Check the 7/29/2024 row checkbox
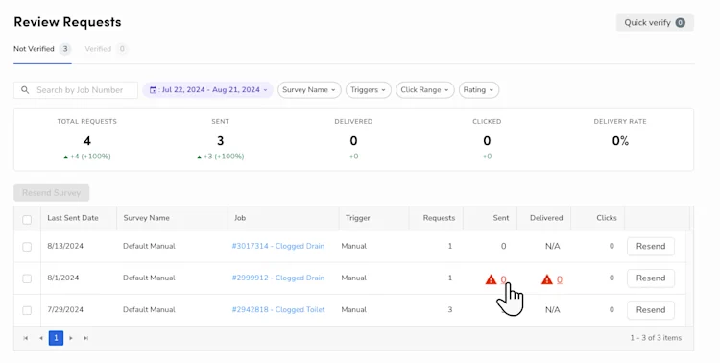This screenshot has height=363, width=720. [x=27, y=310]
